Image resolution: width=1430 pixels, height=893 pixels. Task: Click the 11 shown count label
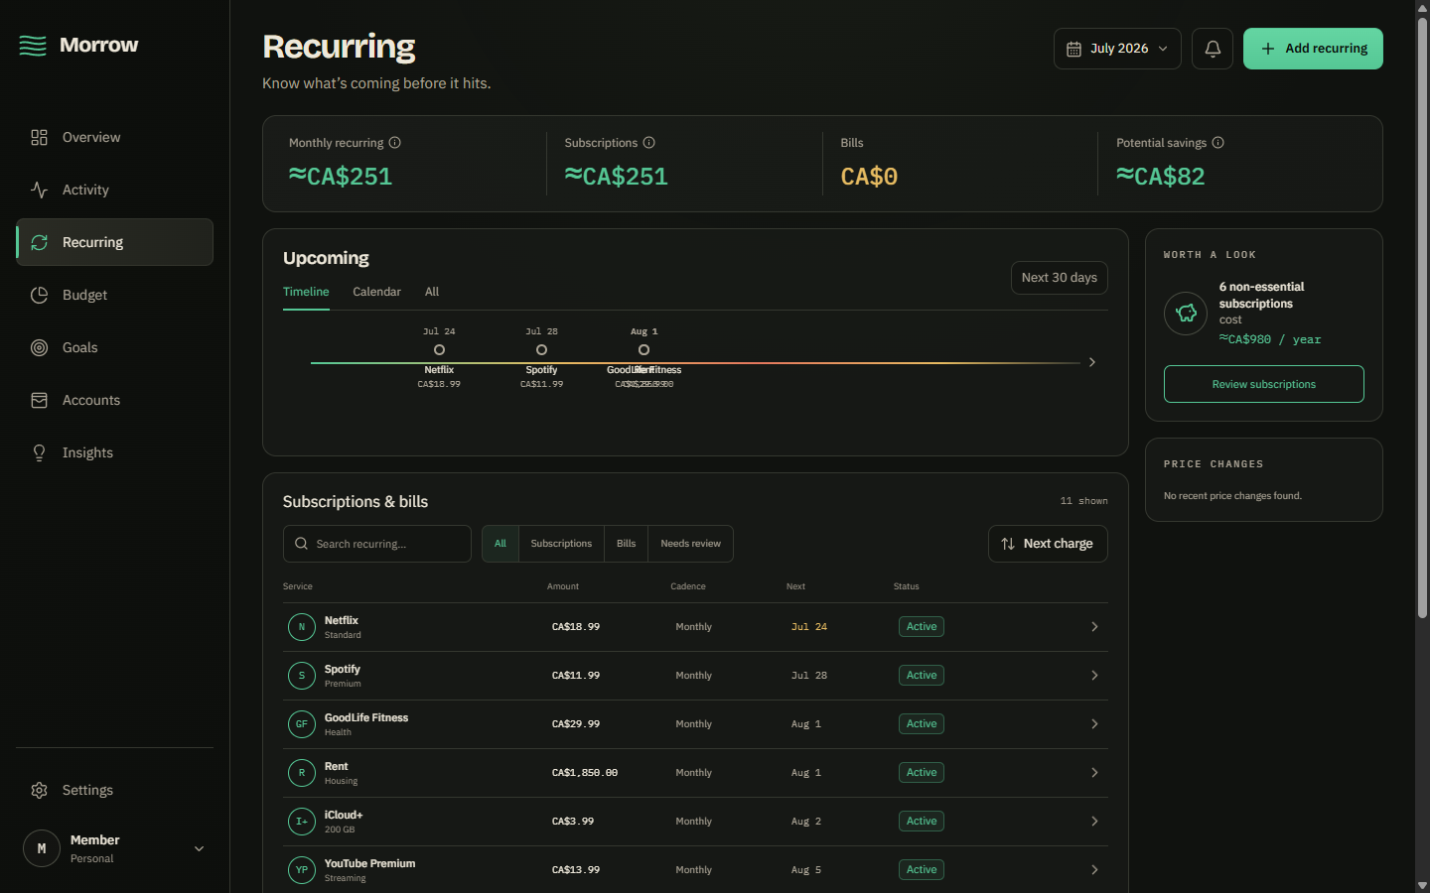pyautogui.click(x=1083, y=501)
